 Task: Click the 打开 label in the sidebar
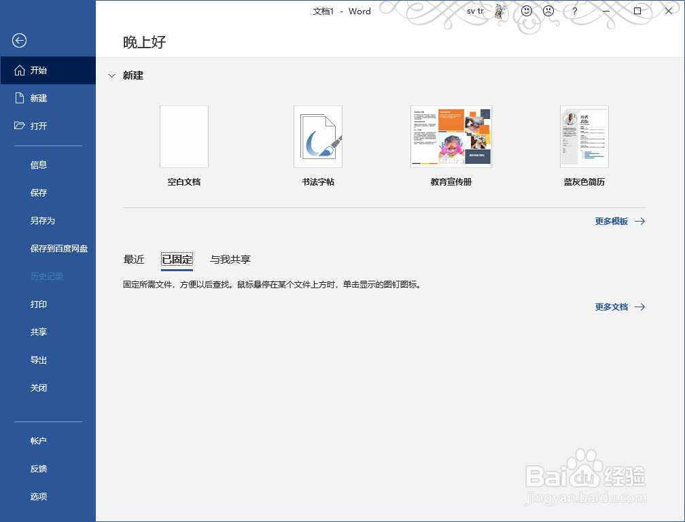(39, 126)
